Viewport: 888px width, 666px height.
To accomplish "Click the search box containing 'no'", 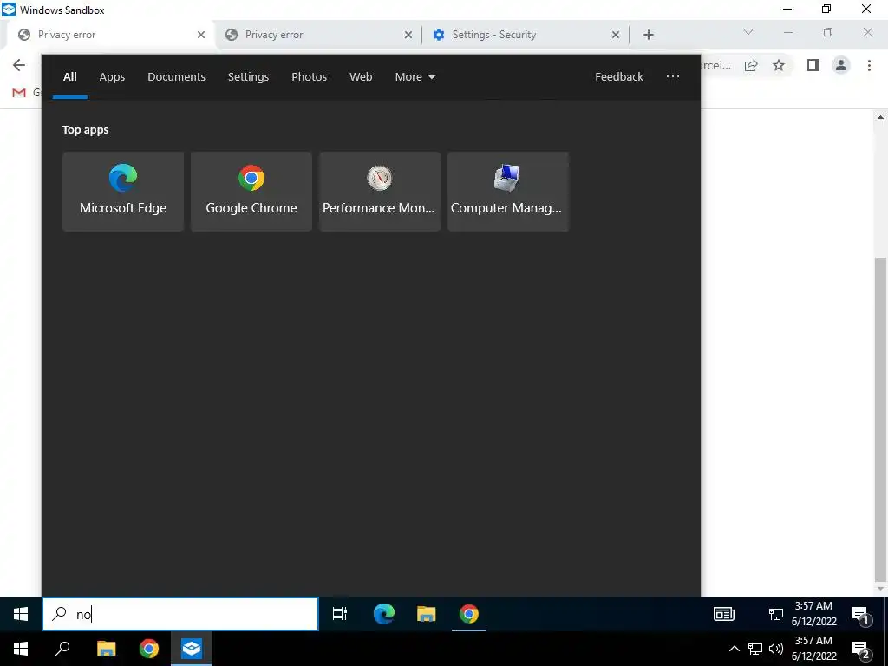I will pos(180,614).
